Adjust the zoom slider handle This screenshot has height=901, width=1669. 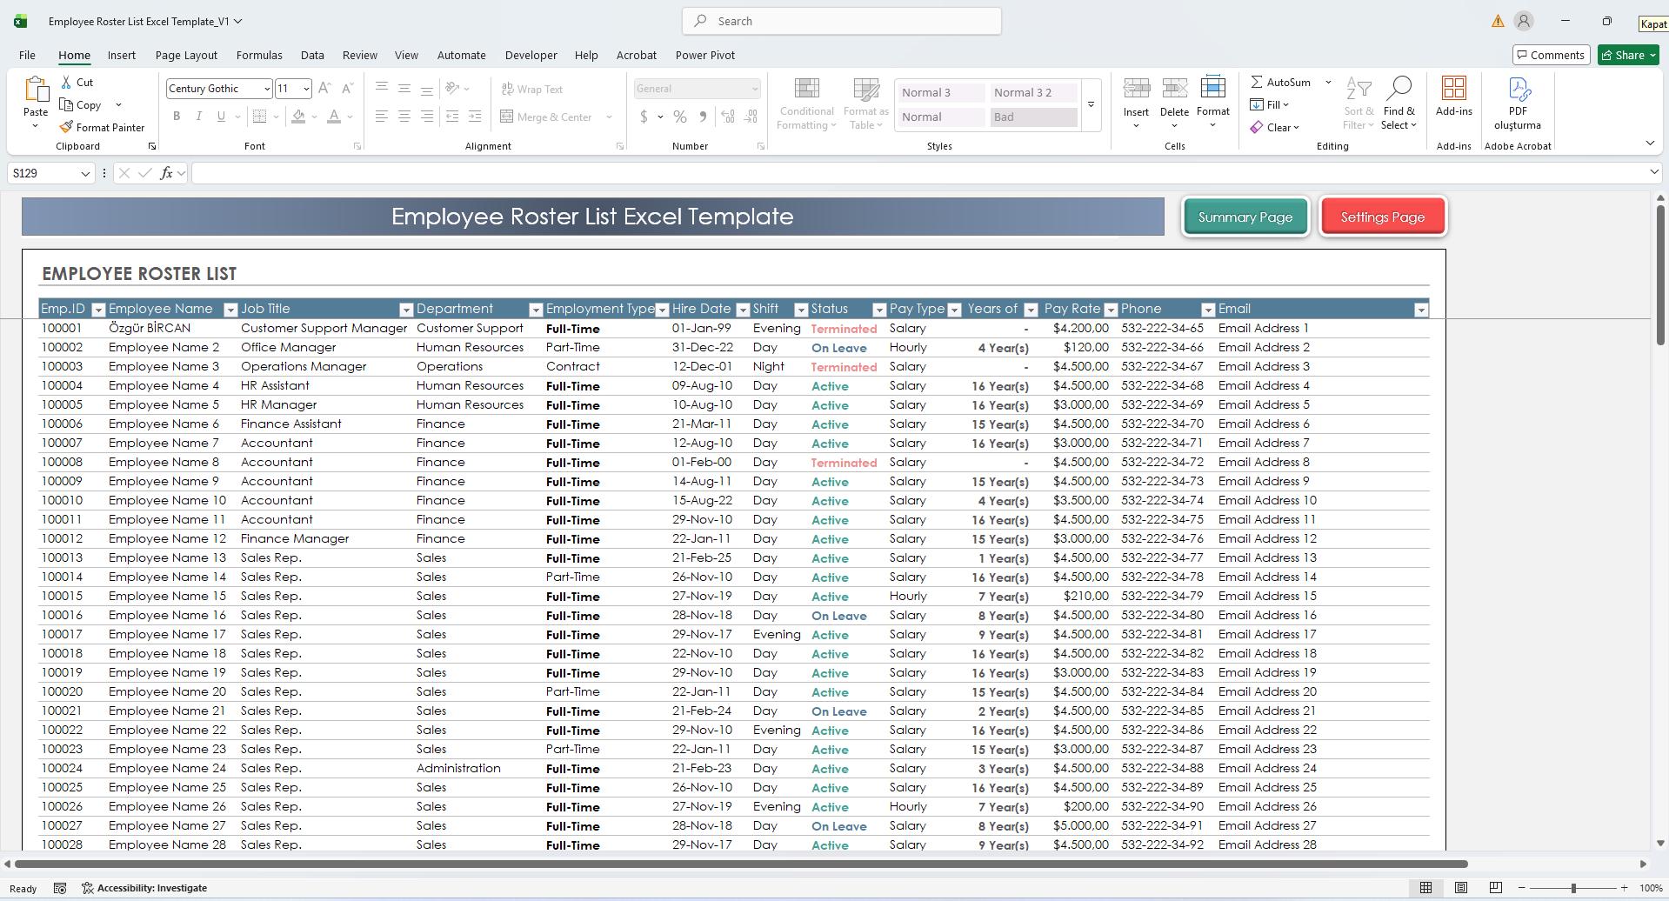coord(1573,888)
